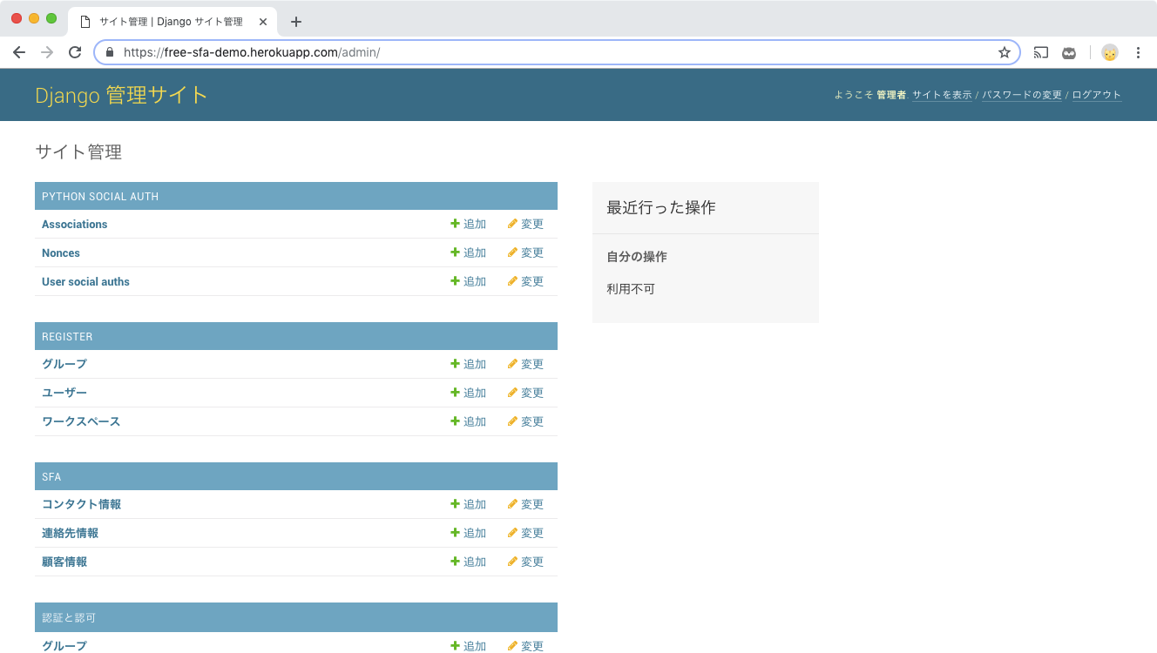Close the サイト管理 browser tab

263,22
